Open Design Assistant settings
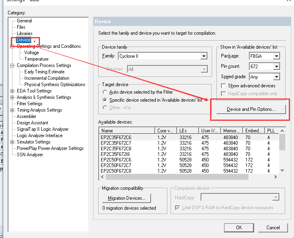This screenshot has width=294, height=238. click(32, 123)
